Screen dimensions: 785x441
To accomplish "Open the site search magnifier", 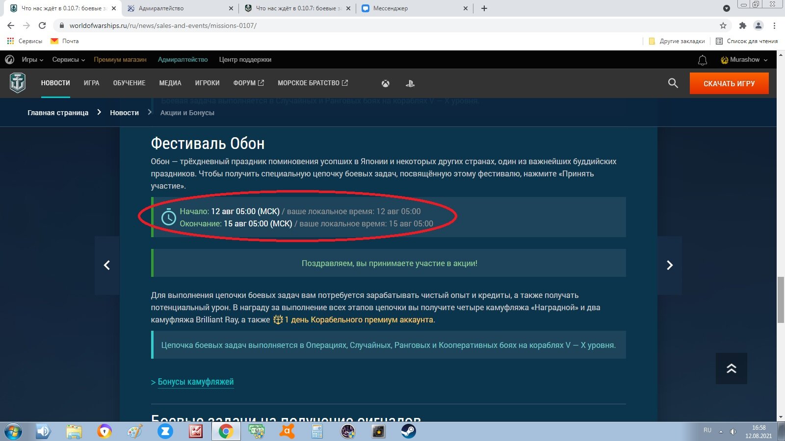I will [x=673, y=83].
